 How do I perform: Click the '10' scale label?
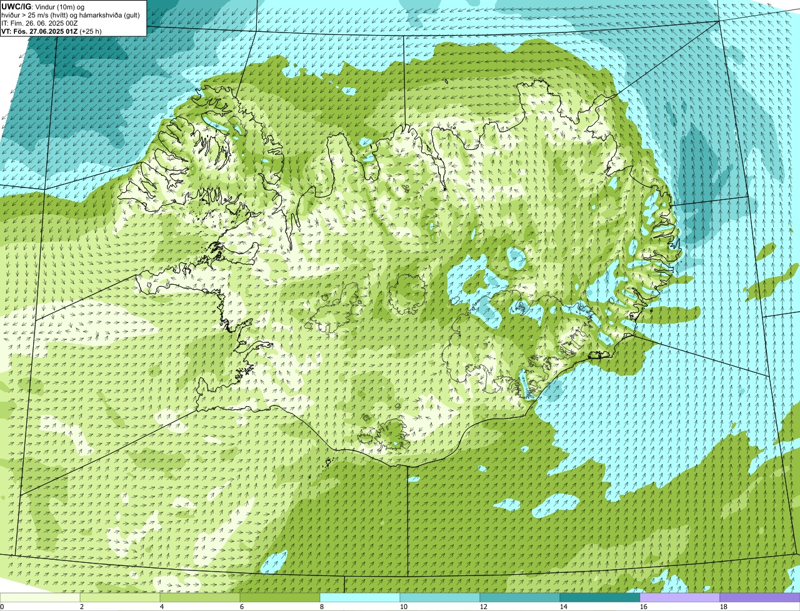point(404,607)
